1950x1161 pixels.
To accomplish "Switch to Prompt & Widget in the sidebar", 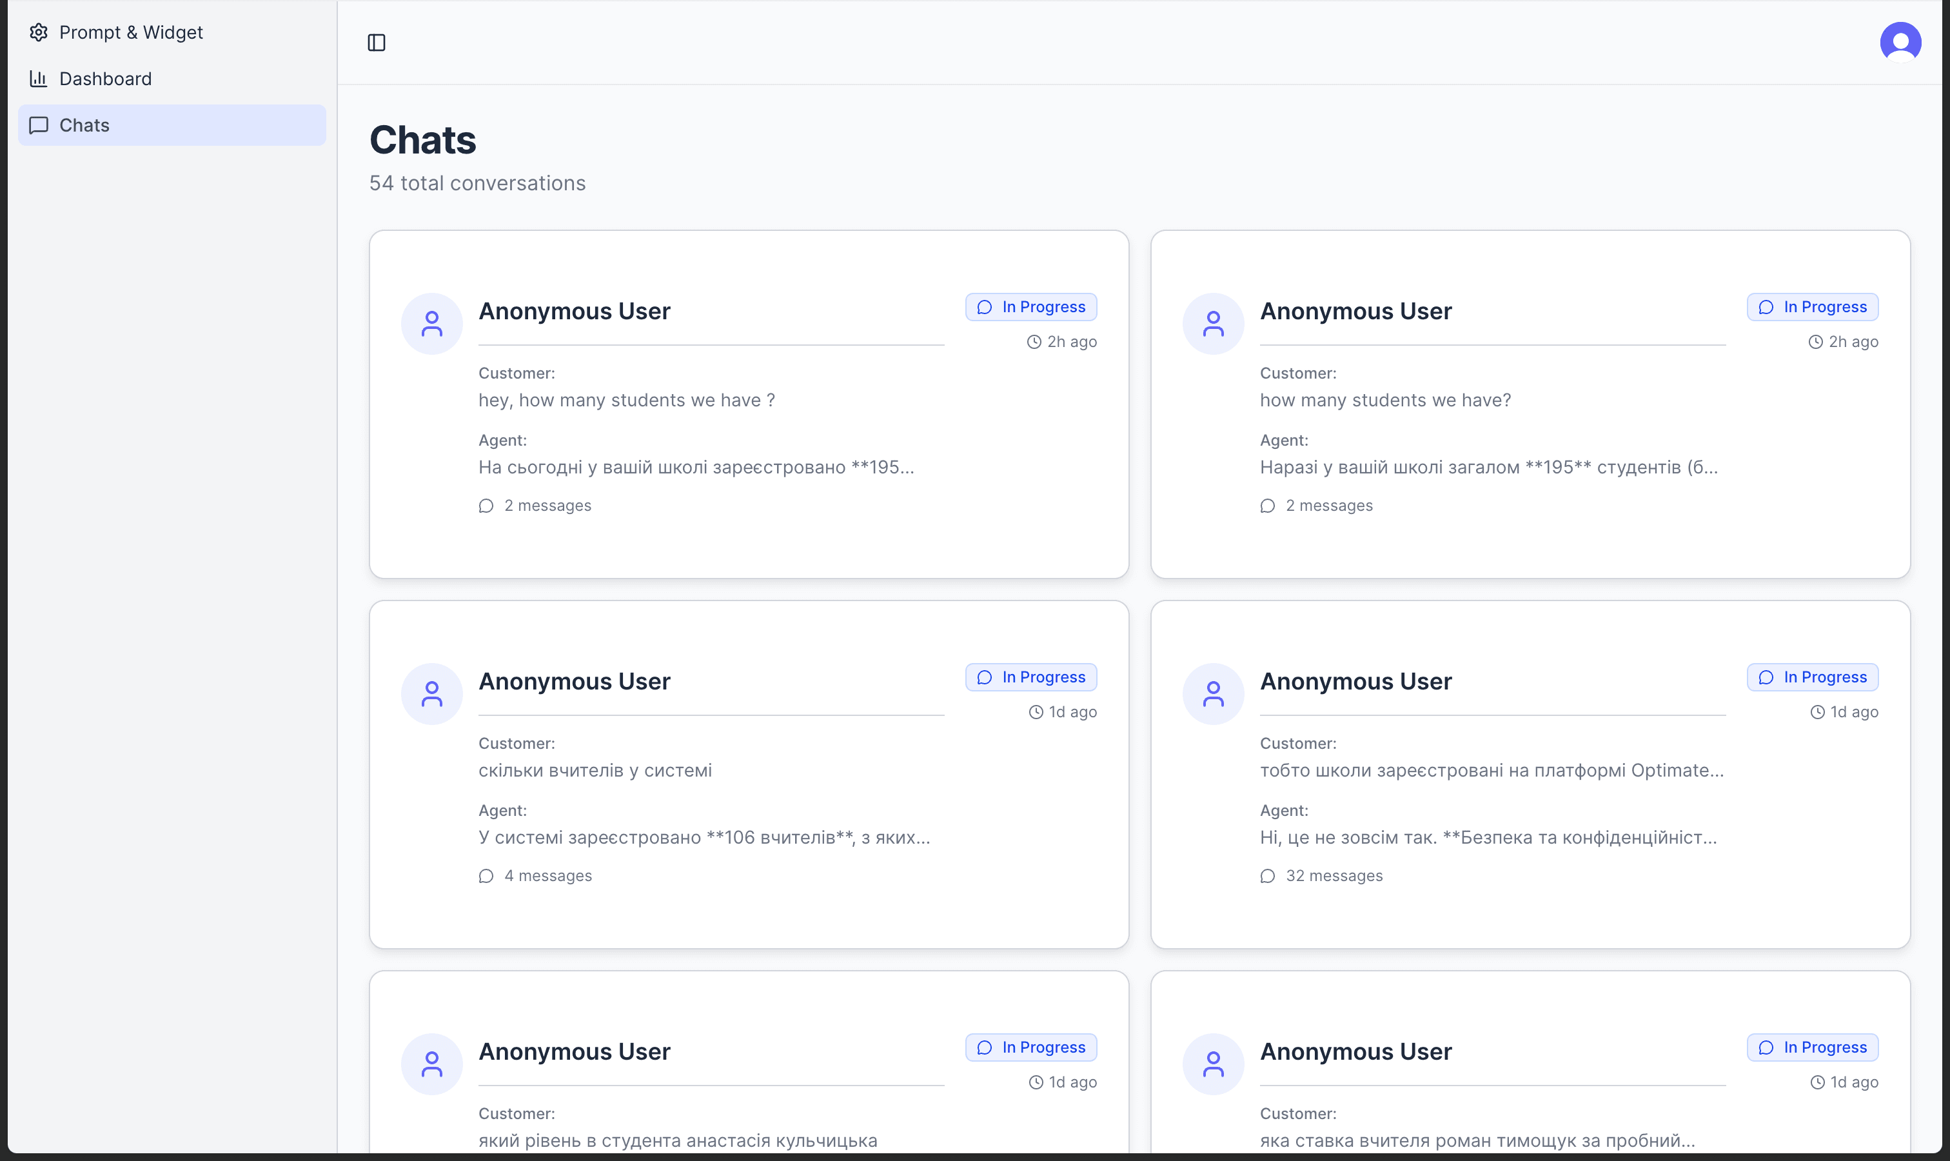I will click(x=131, y=32).
